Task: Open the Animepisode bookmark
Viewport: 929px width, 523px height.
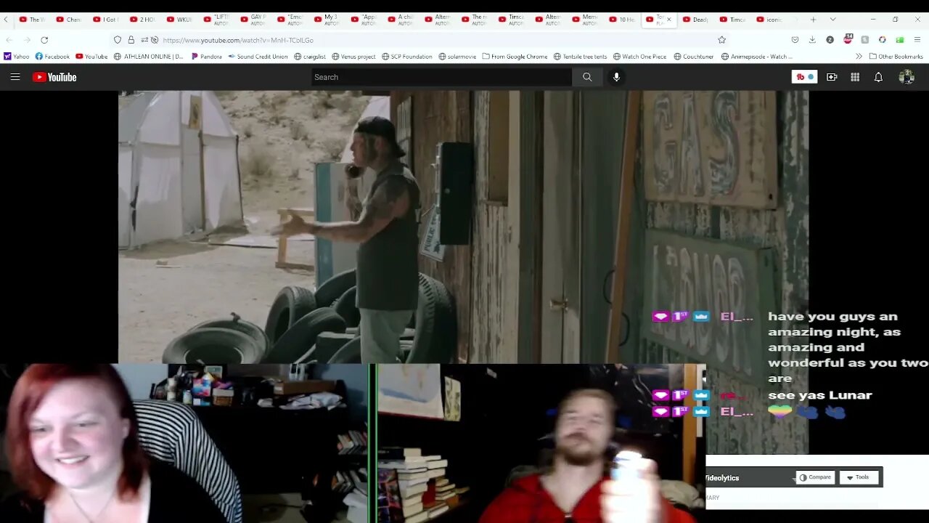Action: tap(756, 56)
